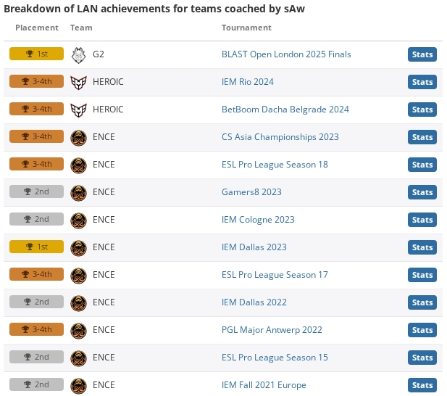Open Gamers8 2023 tournament link
Screen dimensions: 447x396
[251, 192]
